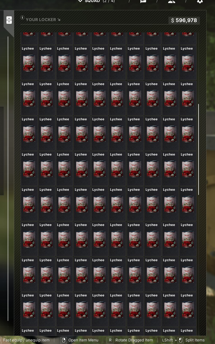Click the locker storage tab icon

click(x=9, y=20)
